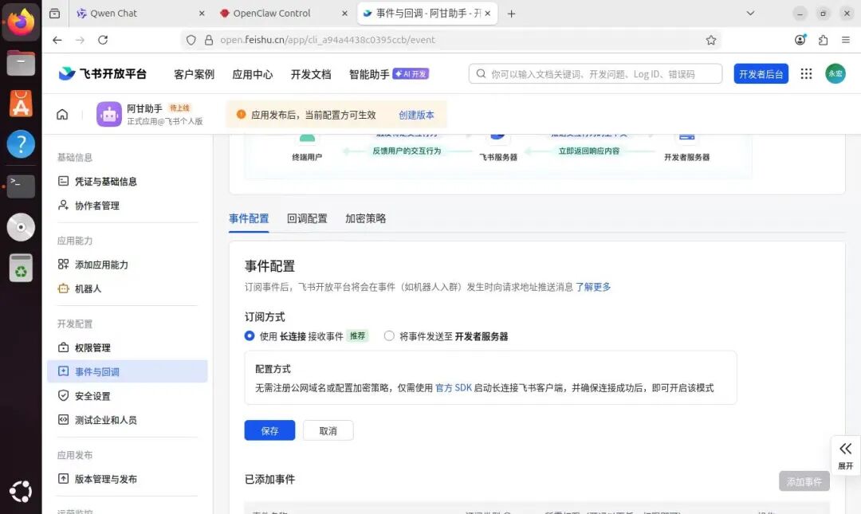The image size is (861, 514).
Task: Switch to the 加密策略 tab
Action: point(365,218)
